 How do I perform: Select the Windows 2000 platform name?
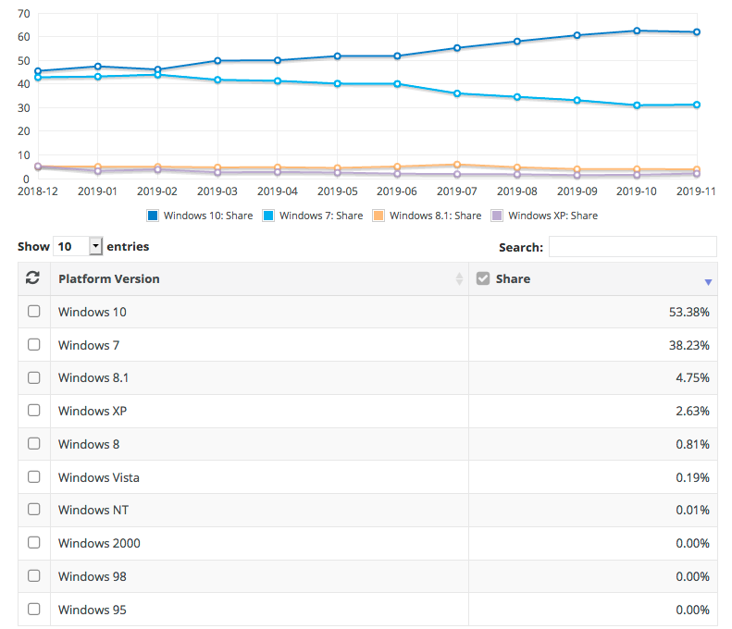(x=99, y=543)
